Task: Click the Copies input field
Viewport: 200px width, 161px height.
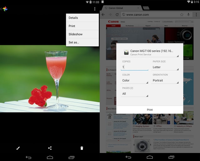Action: (x=134, y=67)
